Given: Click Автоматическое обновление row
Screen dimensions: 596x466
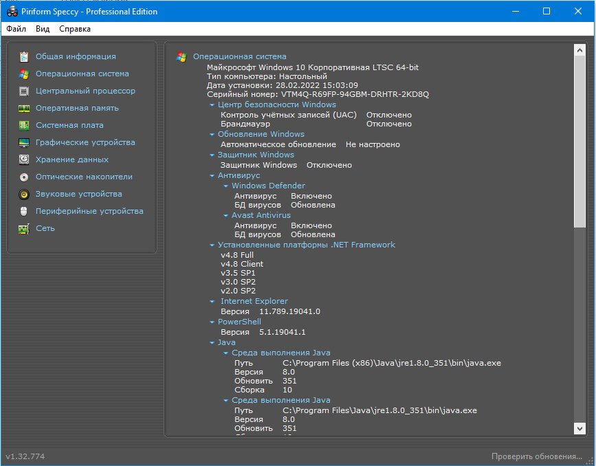Looking at the screenshot, I should click(x=310, y=144).
